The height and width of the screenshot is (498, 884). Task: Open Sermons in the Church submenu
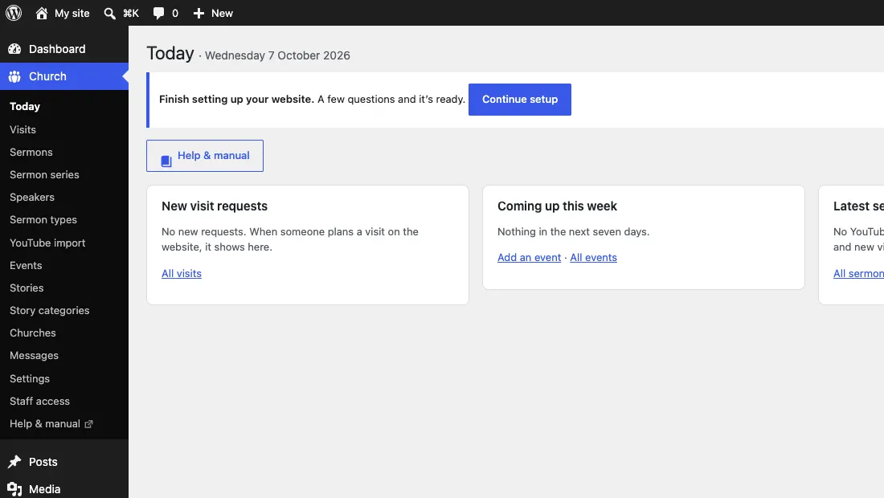31,152
